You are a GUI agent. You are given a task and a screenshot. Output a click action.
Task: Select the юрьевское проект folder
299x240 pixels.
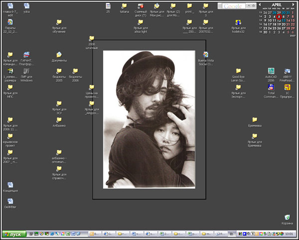10,136
